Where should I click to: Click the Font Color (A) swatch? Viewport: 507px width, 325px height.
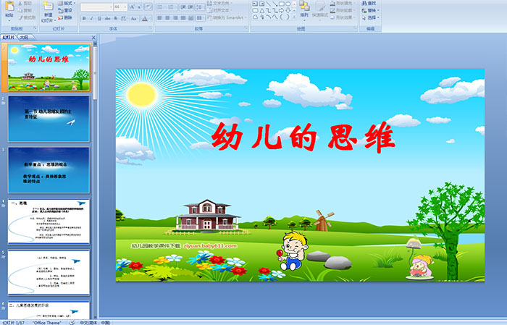(x=145, y=18)
